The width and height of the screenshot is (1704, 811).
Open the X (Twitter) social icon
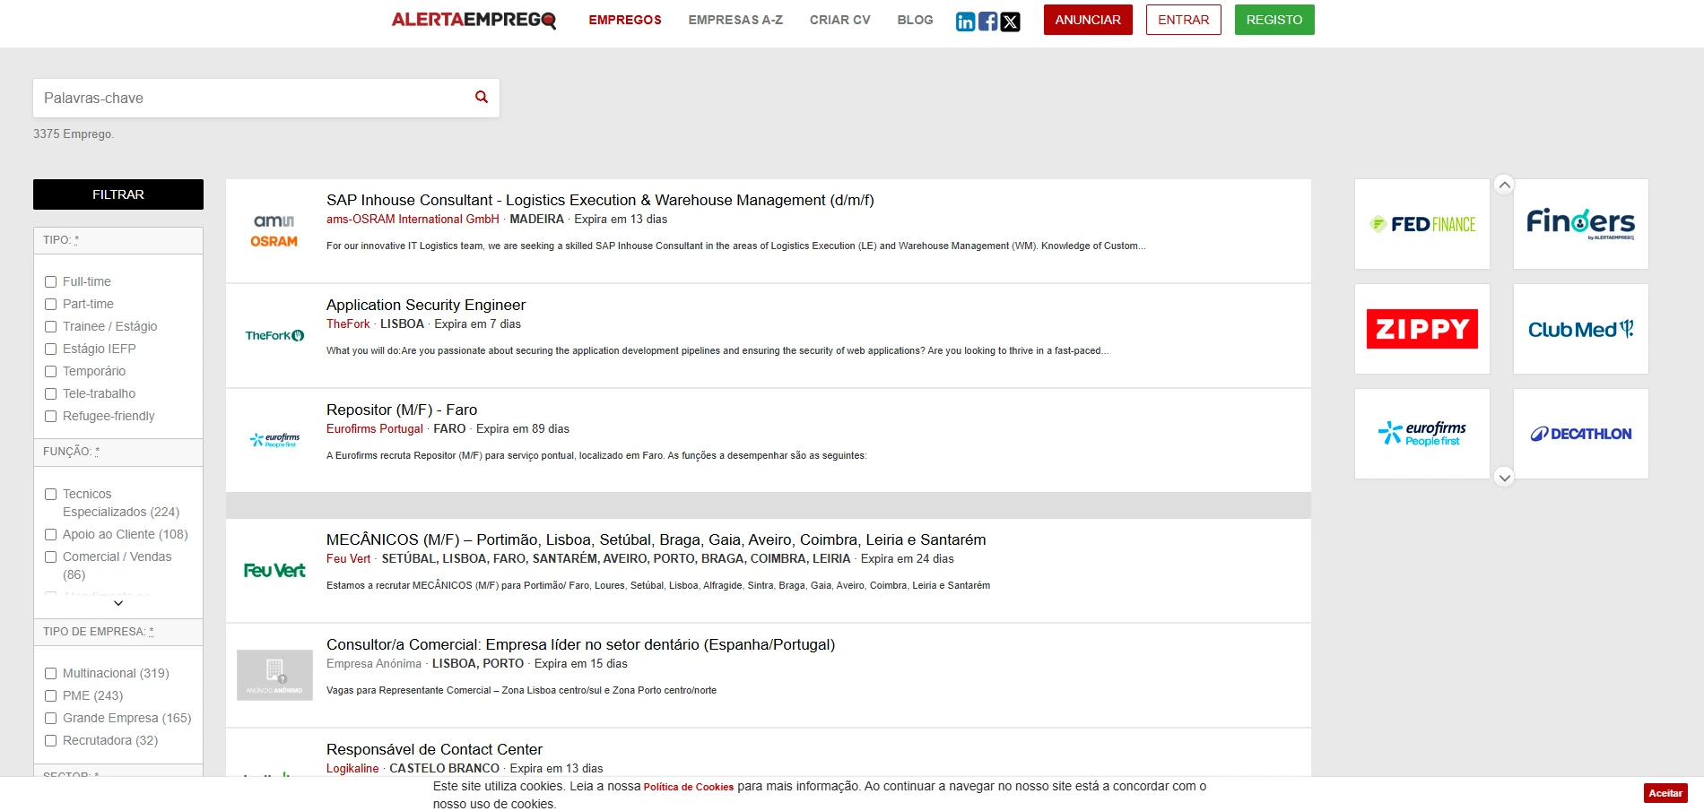(1010, 22)
